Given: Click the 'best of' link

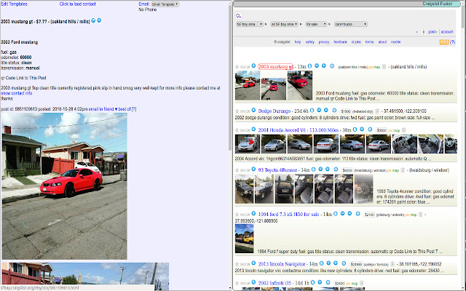Looking at the screenshot, I should coord(125,109).
